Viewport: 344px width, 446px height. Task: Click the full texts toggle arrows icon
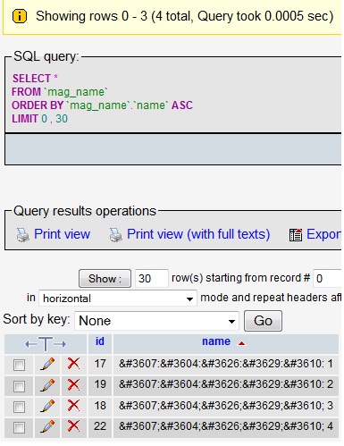coord(46,344)
